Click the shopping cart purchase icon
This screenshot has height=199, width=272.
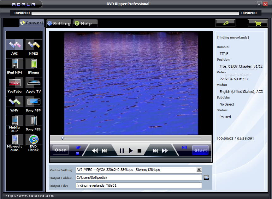click(x=257, y=23)
